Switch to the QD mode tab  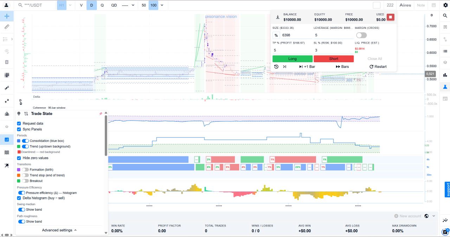(114, 5)
